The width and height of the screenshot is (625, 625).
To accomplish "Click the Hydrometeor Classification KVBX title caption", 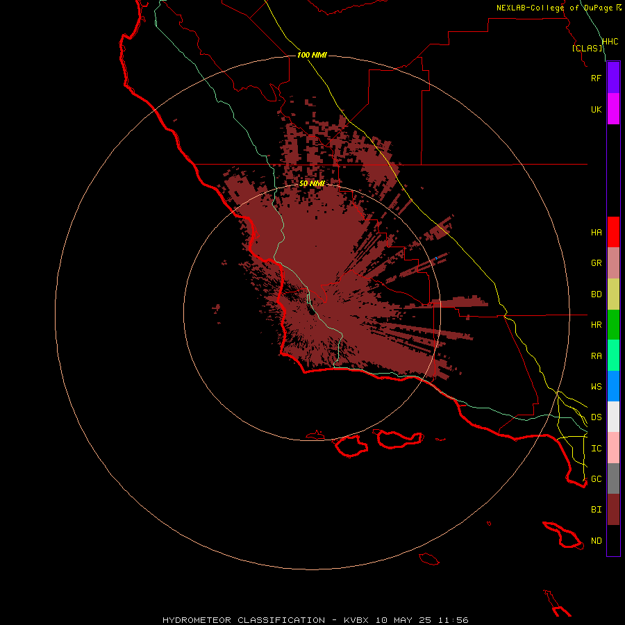I will coord(315,620).
